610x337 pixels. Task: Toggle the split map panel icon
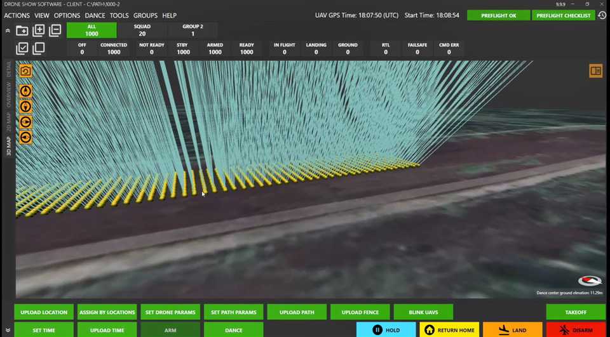[595, 71]
